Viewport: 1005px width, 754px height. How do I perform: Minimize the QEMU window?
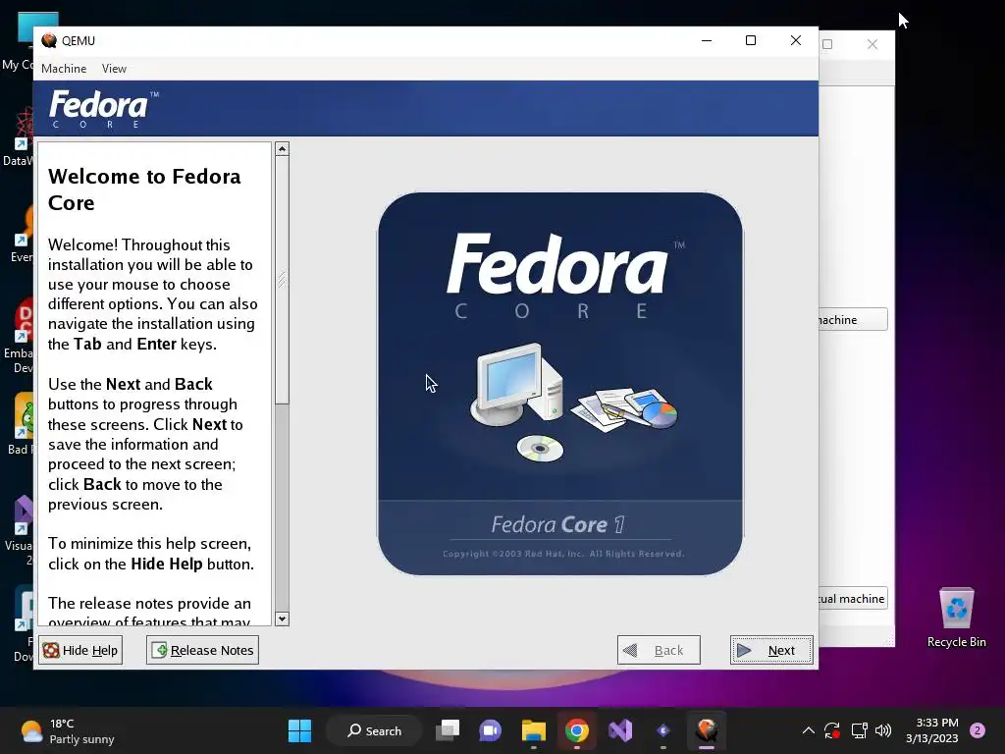click(x=707, y=41)
